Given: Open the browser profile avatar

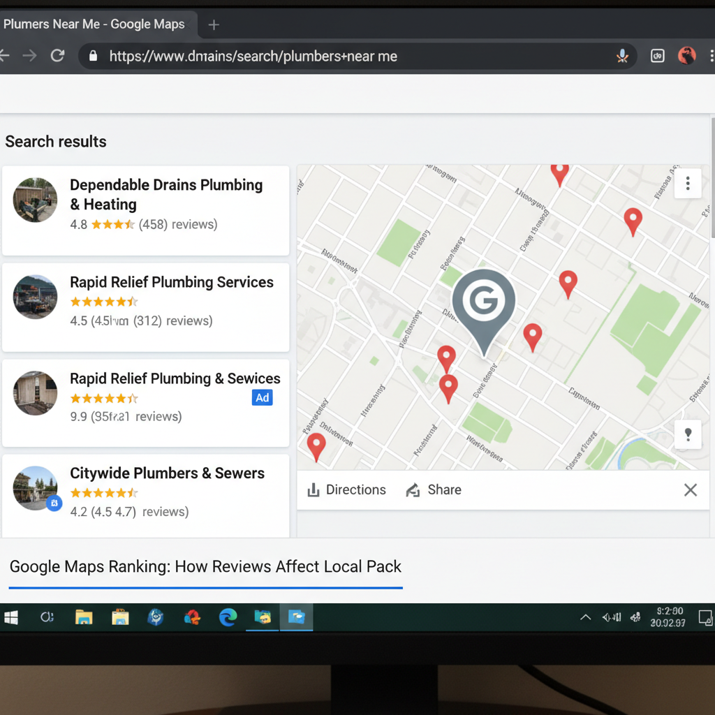Looking at the screenshot, I should click(x=686, y=56).
